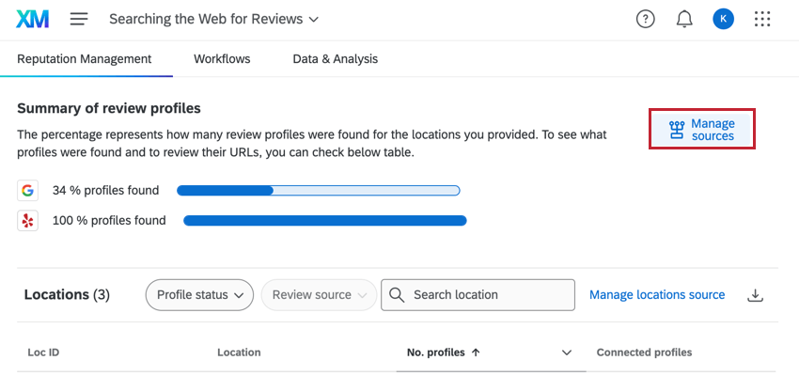Click the Google profiles found progress bar

point(319,191)
